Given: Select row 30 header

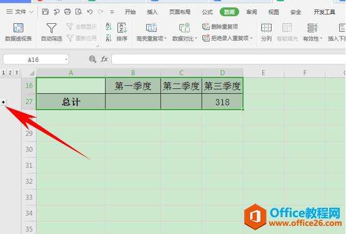Looking at the screenshot, I should (29, 150).
